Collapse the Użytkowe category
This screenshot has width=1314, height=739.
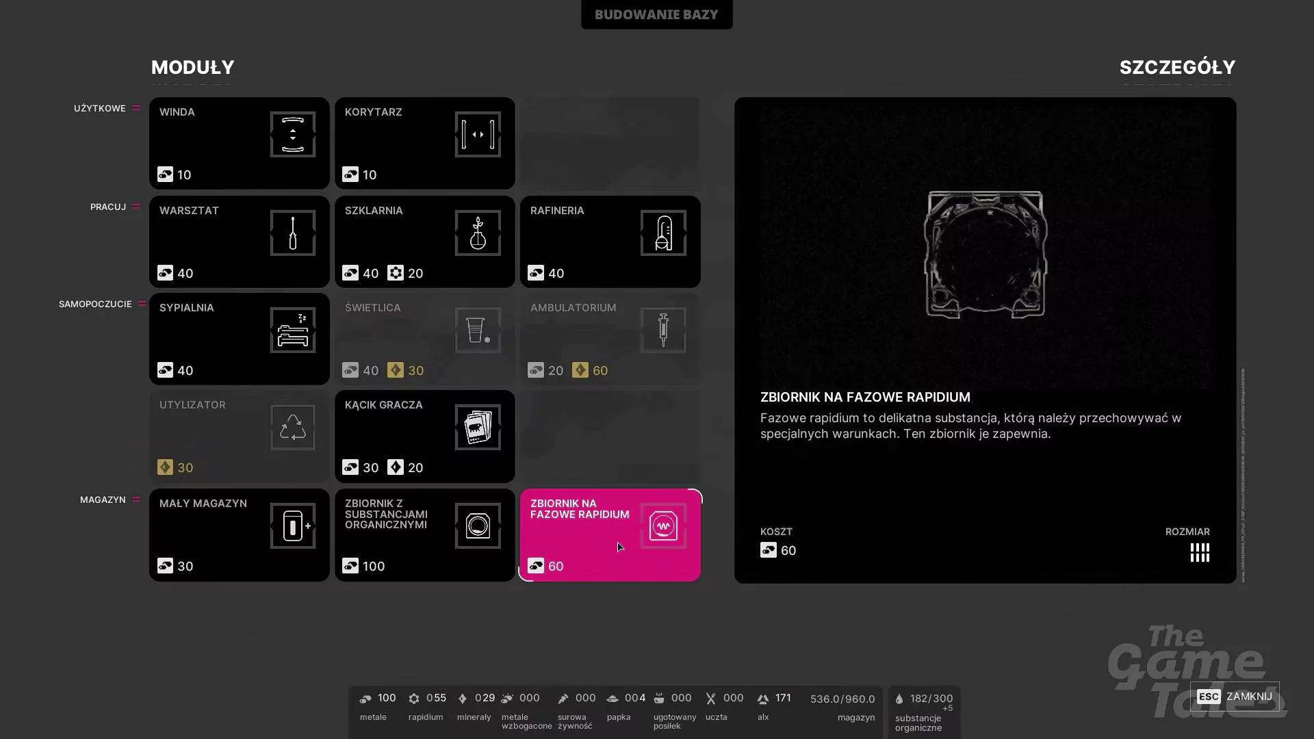136,108
